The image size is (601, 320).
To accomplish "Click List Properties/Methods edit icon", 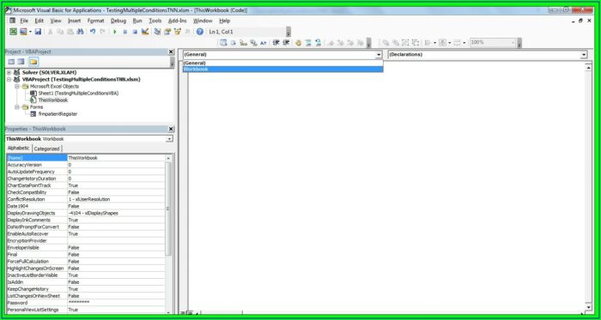I will click(x=223, y=43).
